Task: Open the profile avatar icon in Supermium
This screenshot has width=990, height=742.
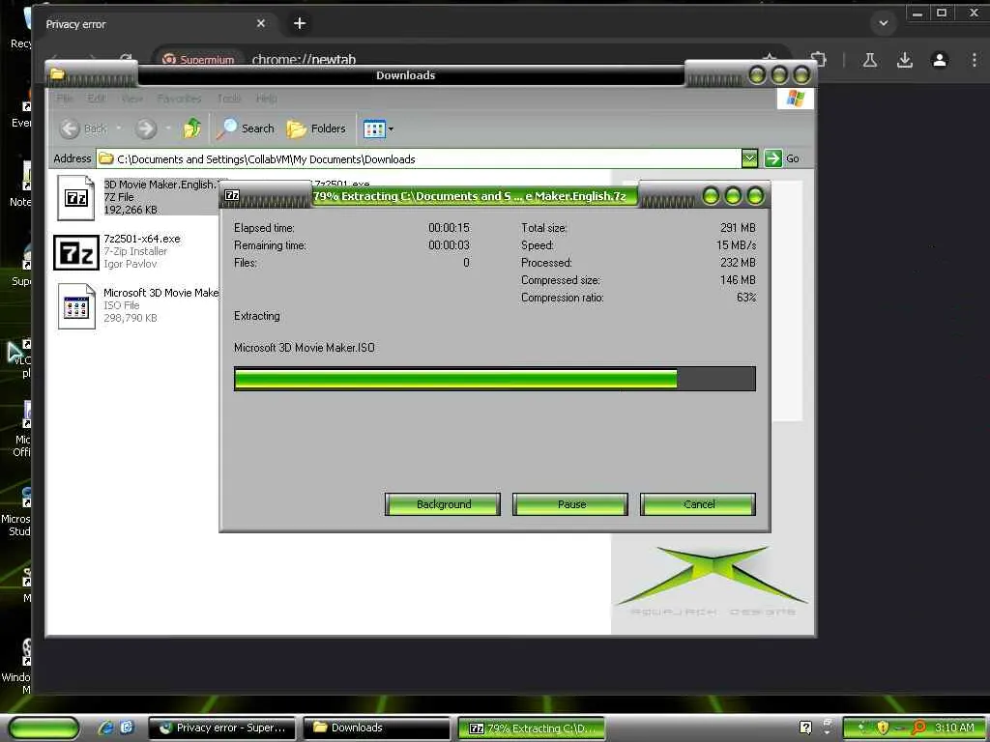Action: pos(940,60)
